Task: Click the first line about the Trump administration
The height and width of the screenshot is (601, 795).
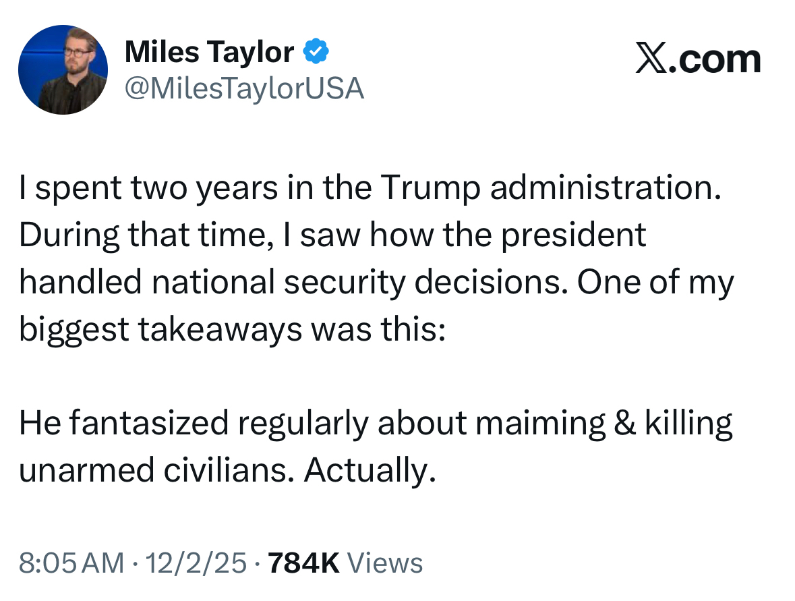Action: (370, 190)
